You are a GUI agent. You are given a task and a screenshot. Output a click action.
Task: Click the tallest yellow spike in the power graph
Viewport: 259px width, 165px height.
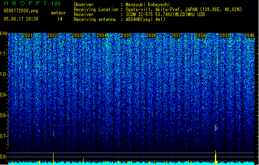(216, 158)
